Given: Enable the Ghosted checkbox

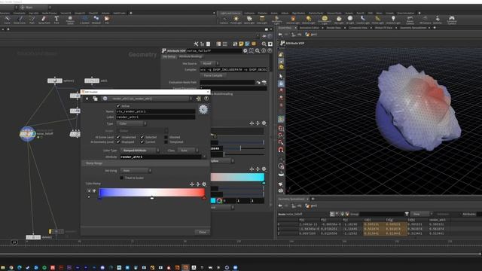Looking at the screenshot, I should click(166, 137).
